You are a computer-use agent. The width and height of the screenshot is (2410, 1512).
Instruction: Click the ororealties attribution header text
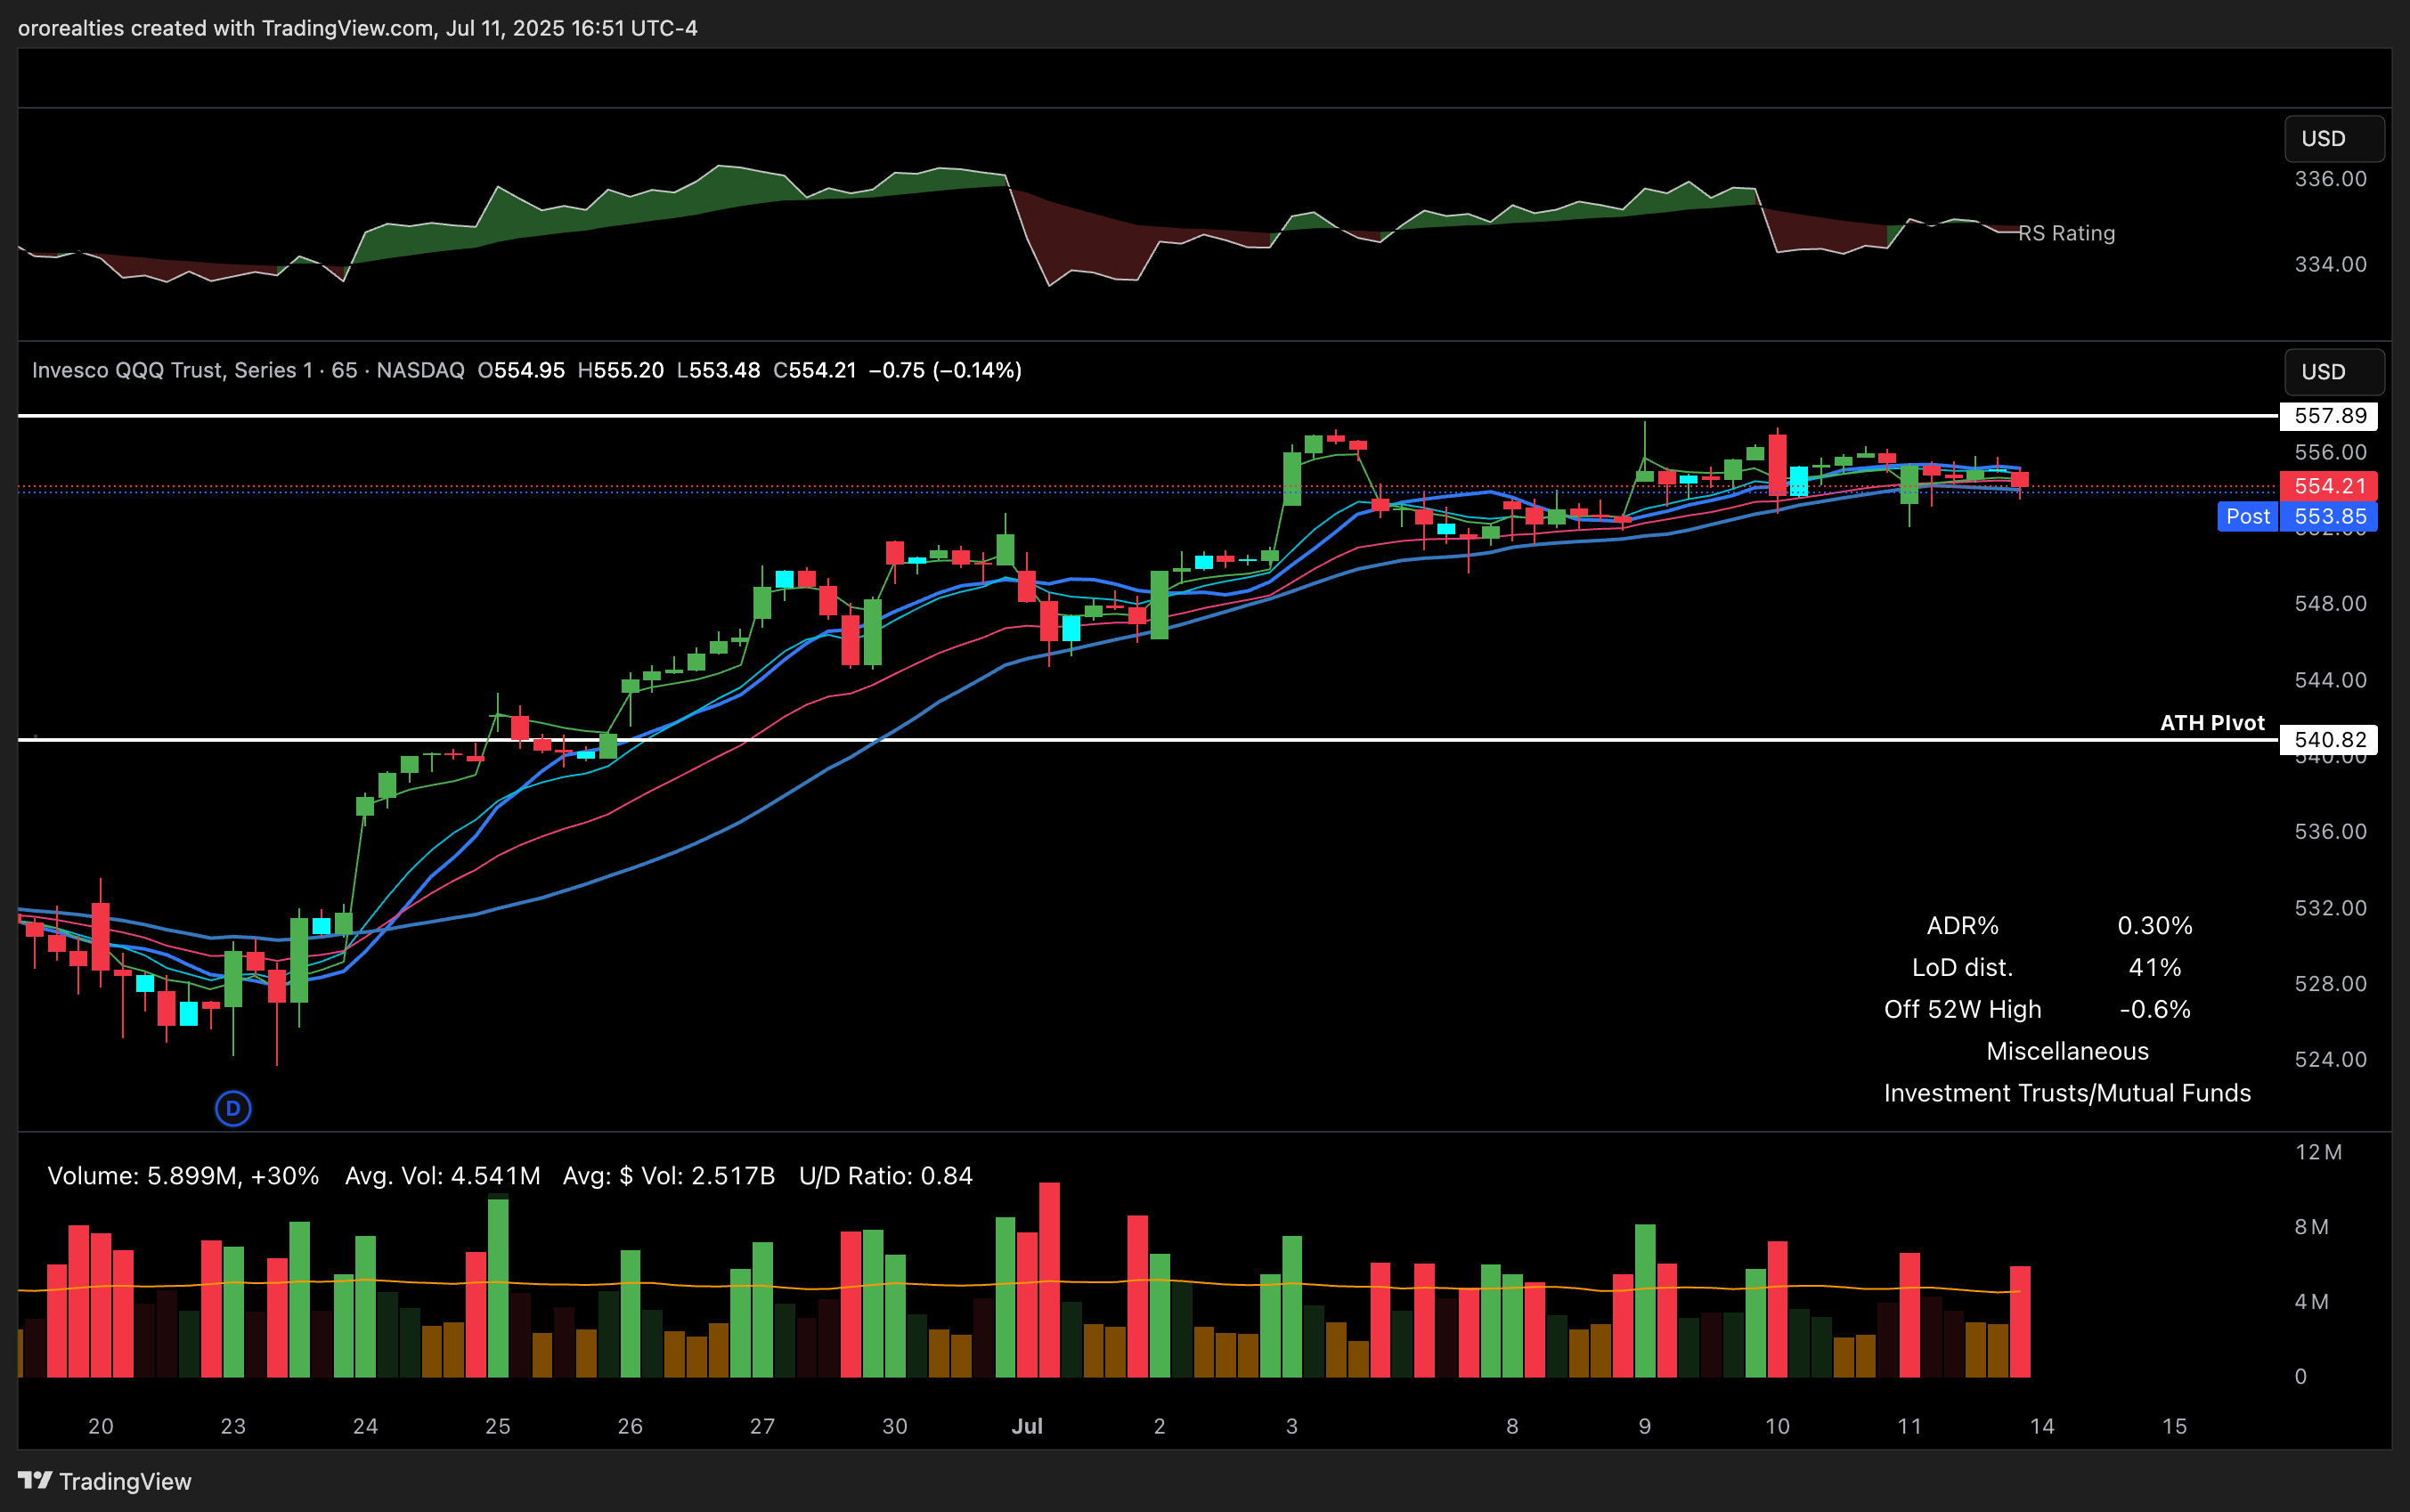(358, 28)
